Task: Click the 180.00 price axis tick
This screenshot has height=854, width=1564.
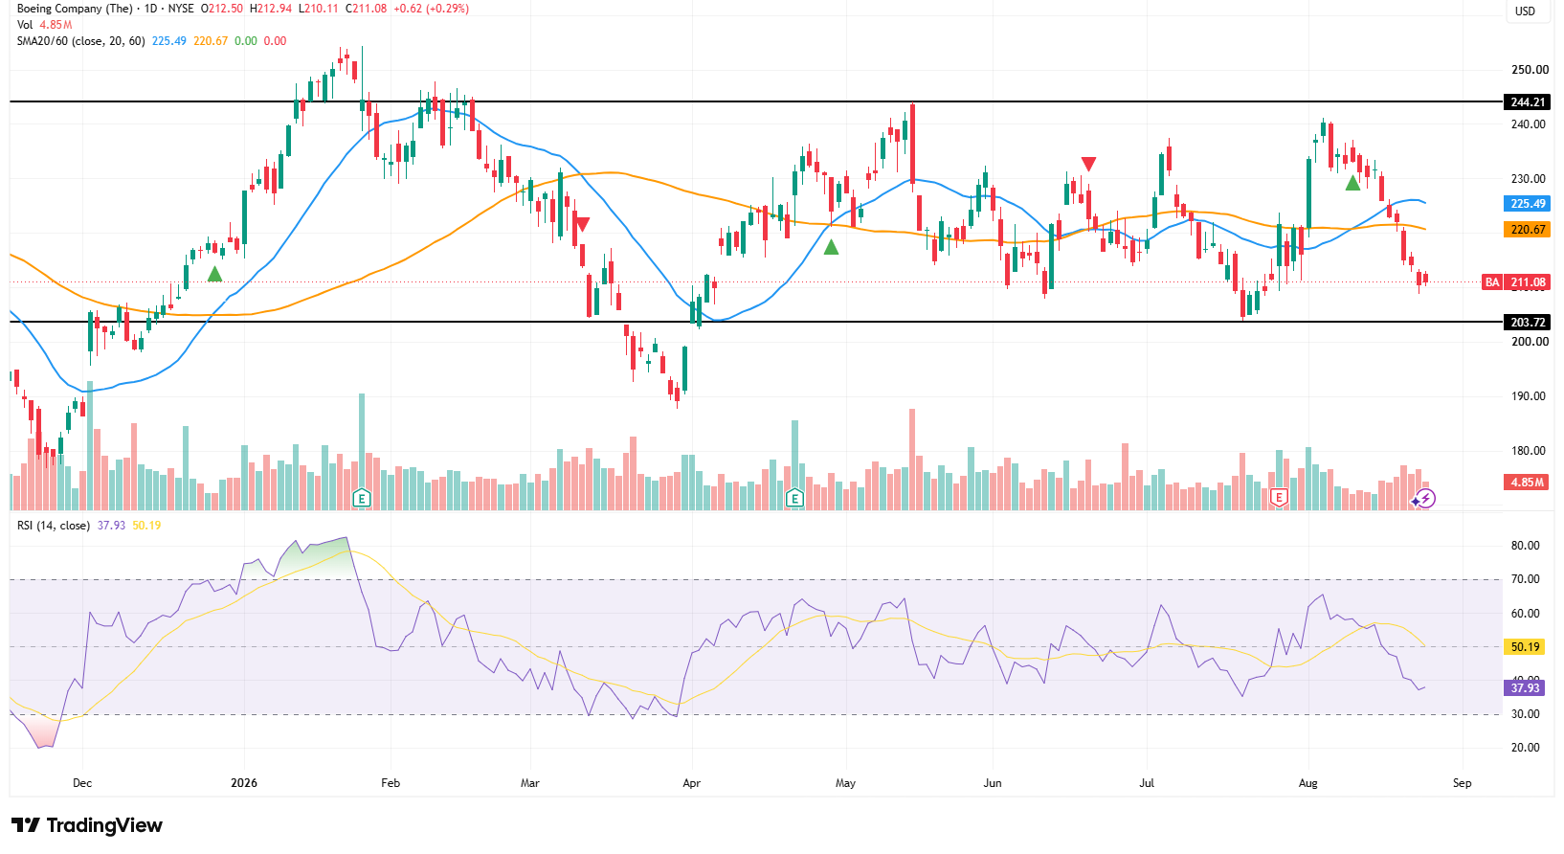Action: point(1530,451)
